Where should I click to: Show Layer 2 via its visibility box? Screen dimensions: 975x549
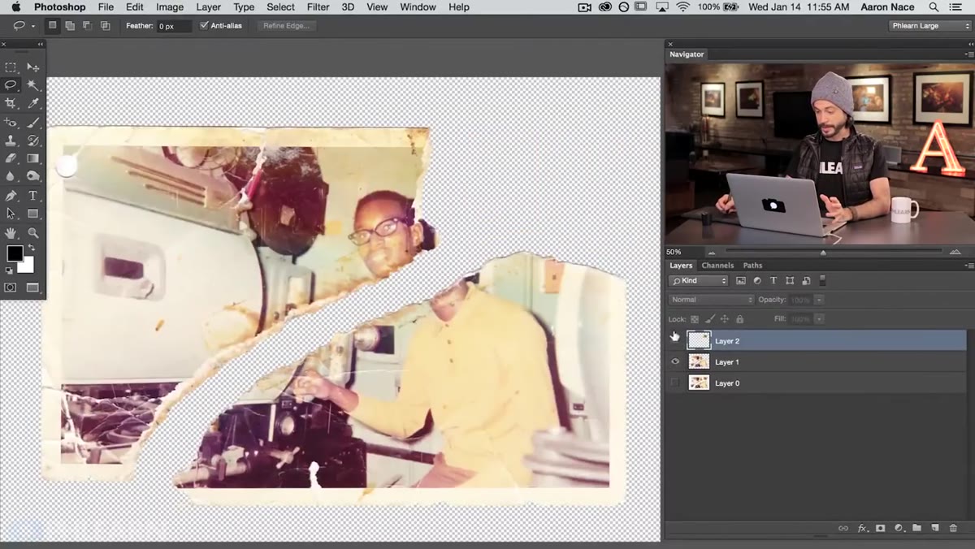(x=674, y=340)
